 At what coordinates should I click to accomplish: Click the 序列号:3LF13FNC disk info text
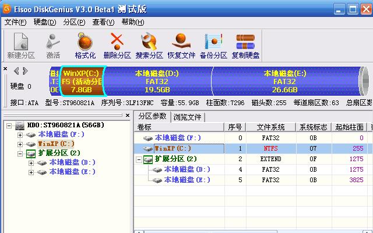[127, 103]
